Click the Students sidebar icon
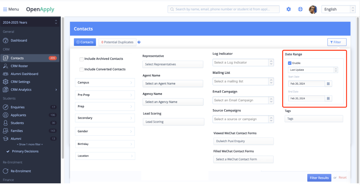Viewport: 360px width, 185px height. click(x=5, y=123)
